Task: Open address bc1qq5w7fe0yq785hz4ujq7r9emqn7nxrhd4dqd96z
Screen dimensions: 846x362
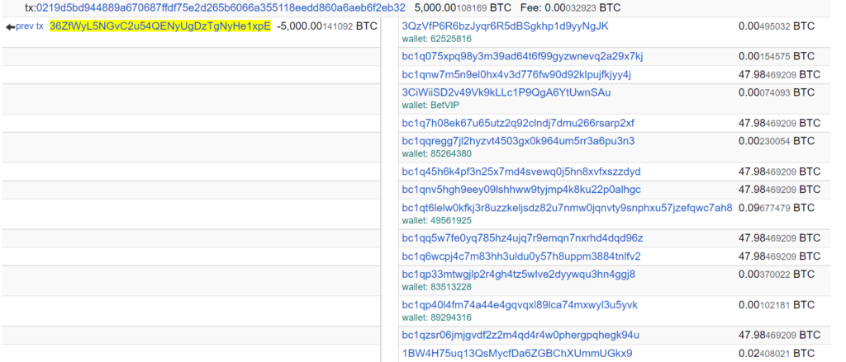Action: (522, 238)
